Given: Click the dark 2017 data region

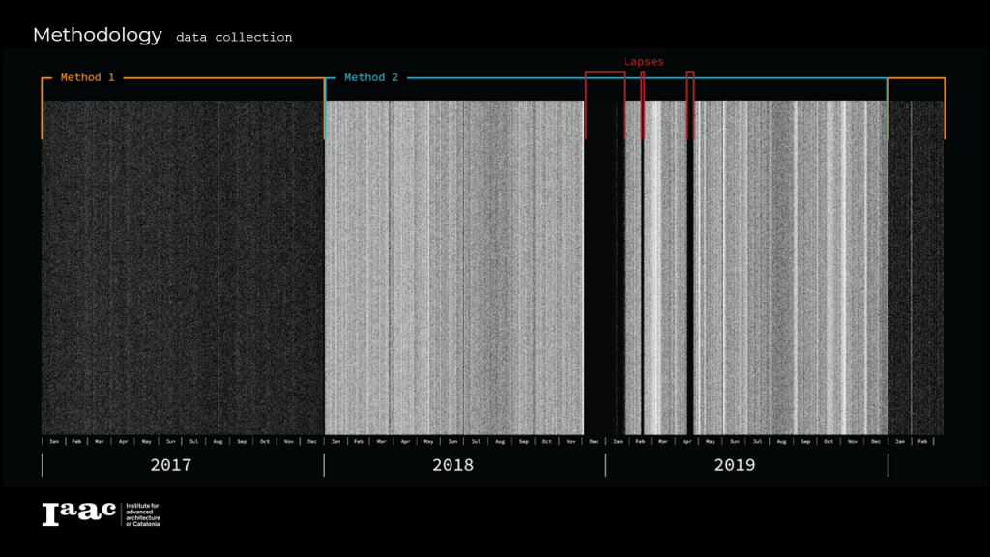Looking at the screenshot, I should coord(182,271).
